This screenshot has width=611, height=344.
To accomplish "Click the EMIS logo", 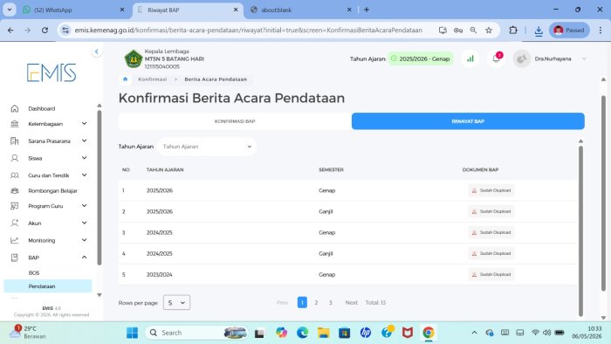I will coord(51,72).
